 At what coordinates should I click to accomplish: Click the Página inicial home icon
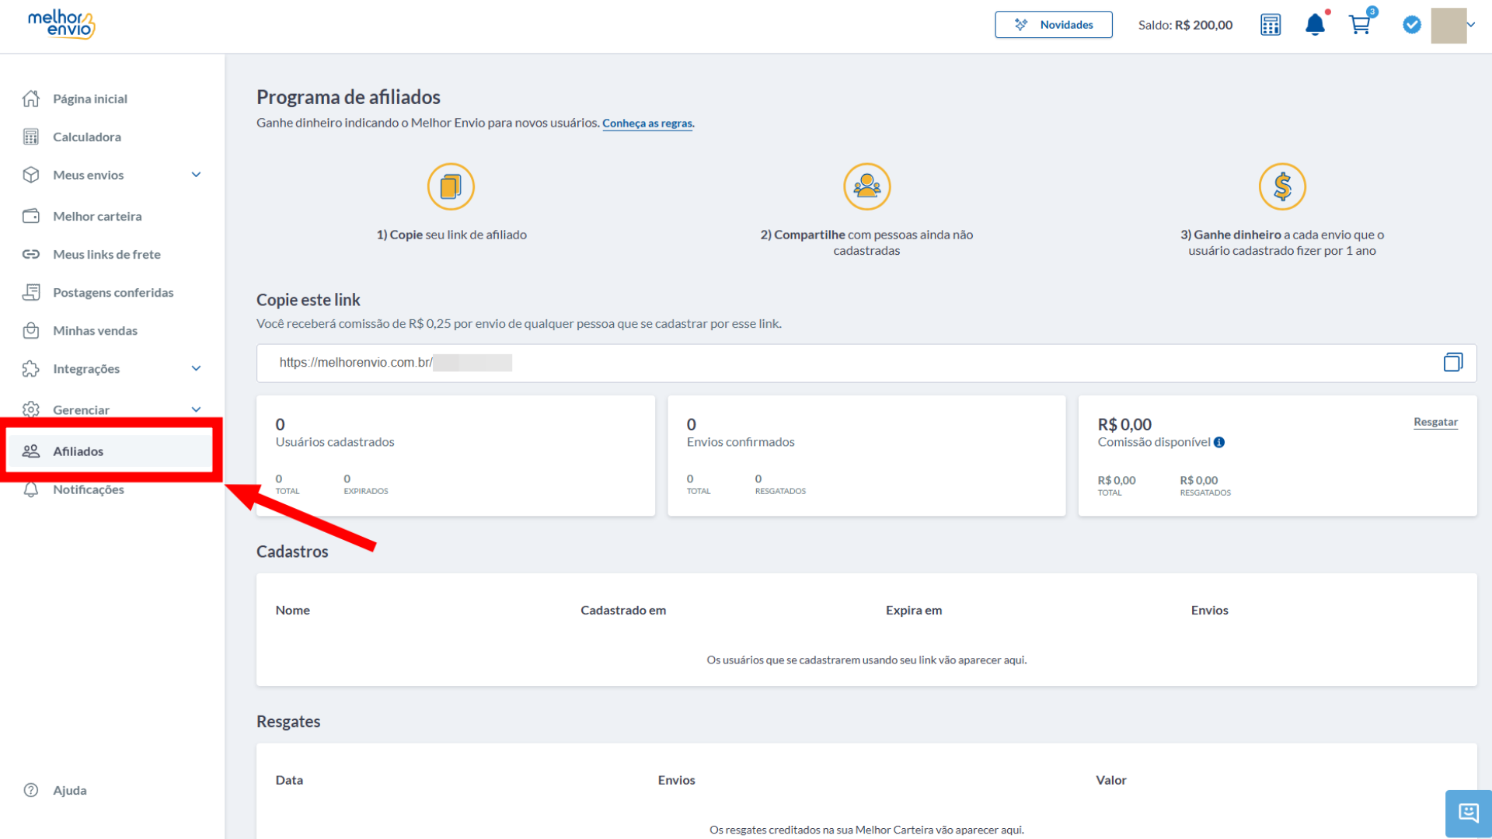pyautogui.click(x=31, y=99)
